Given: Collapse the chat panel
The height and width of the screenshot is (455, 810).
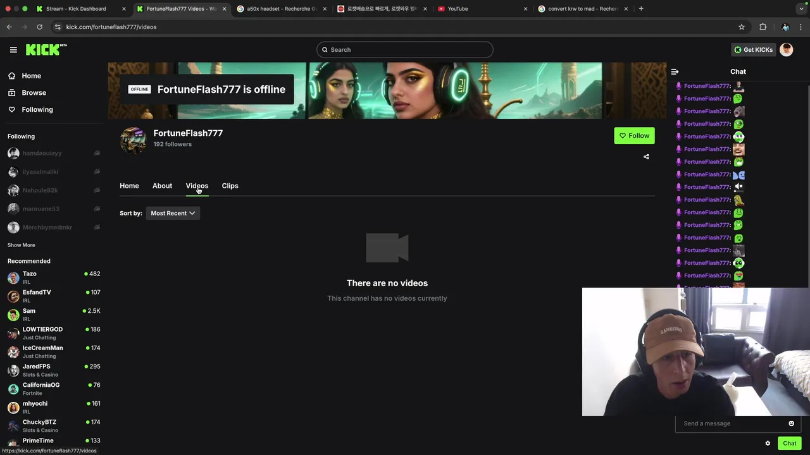Looking at the screenshot, I should [675, 72].
